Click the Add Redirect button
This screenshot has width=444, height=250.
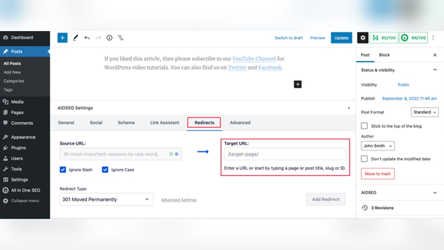point(325,199)
